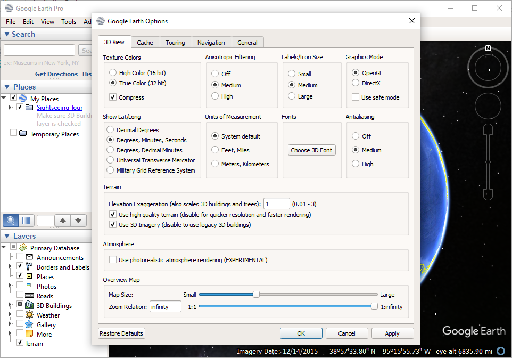Click the move-up arrow button in Places

[x=63, y=220]
